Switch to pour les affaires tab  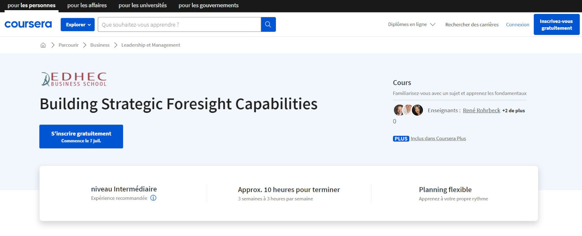[87, 5]
